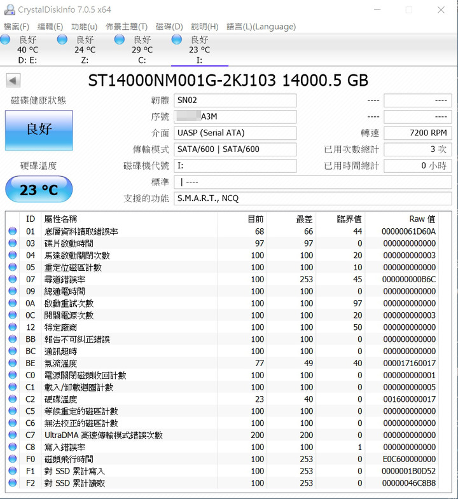The image size is (458, 499).
Task: Click status icon for attribute F2 對 SSD 累計讀取
Action: (13, 482)
